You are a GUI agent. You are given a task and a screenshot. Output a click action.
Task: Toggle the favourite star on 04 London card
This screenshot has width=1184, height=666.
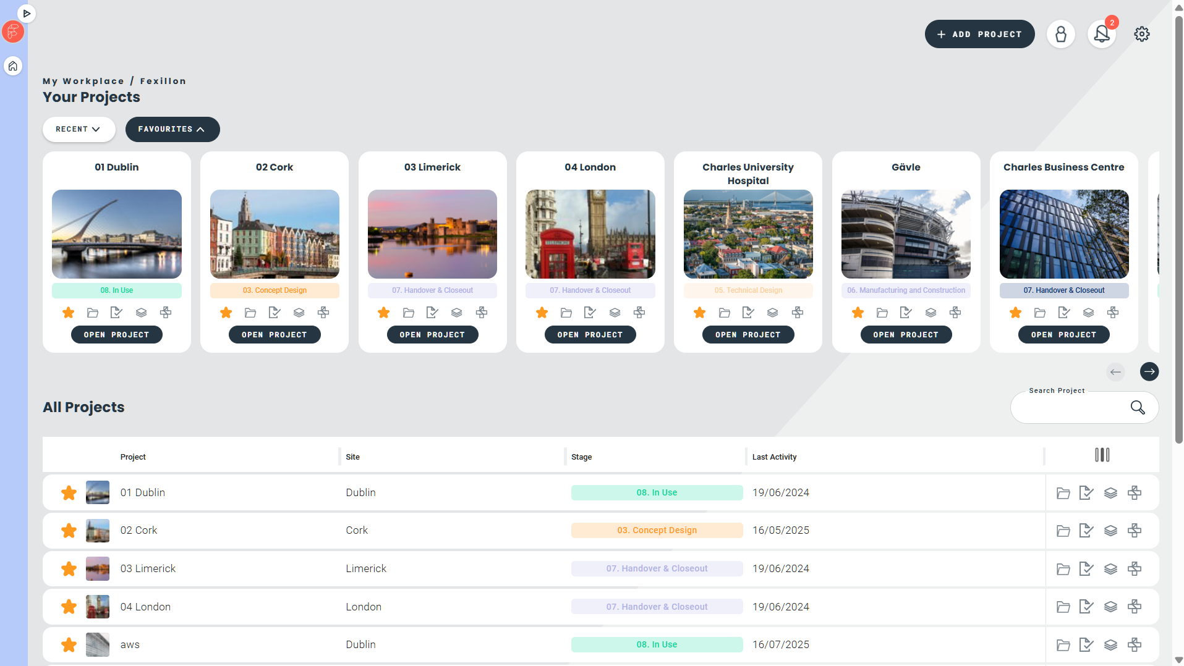point(542,313)
